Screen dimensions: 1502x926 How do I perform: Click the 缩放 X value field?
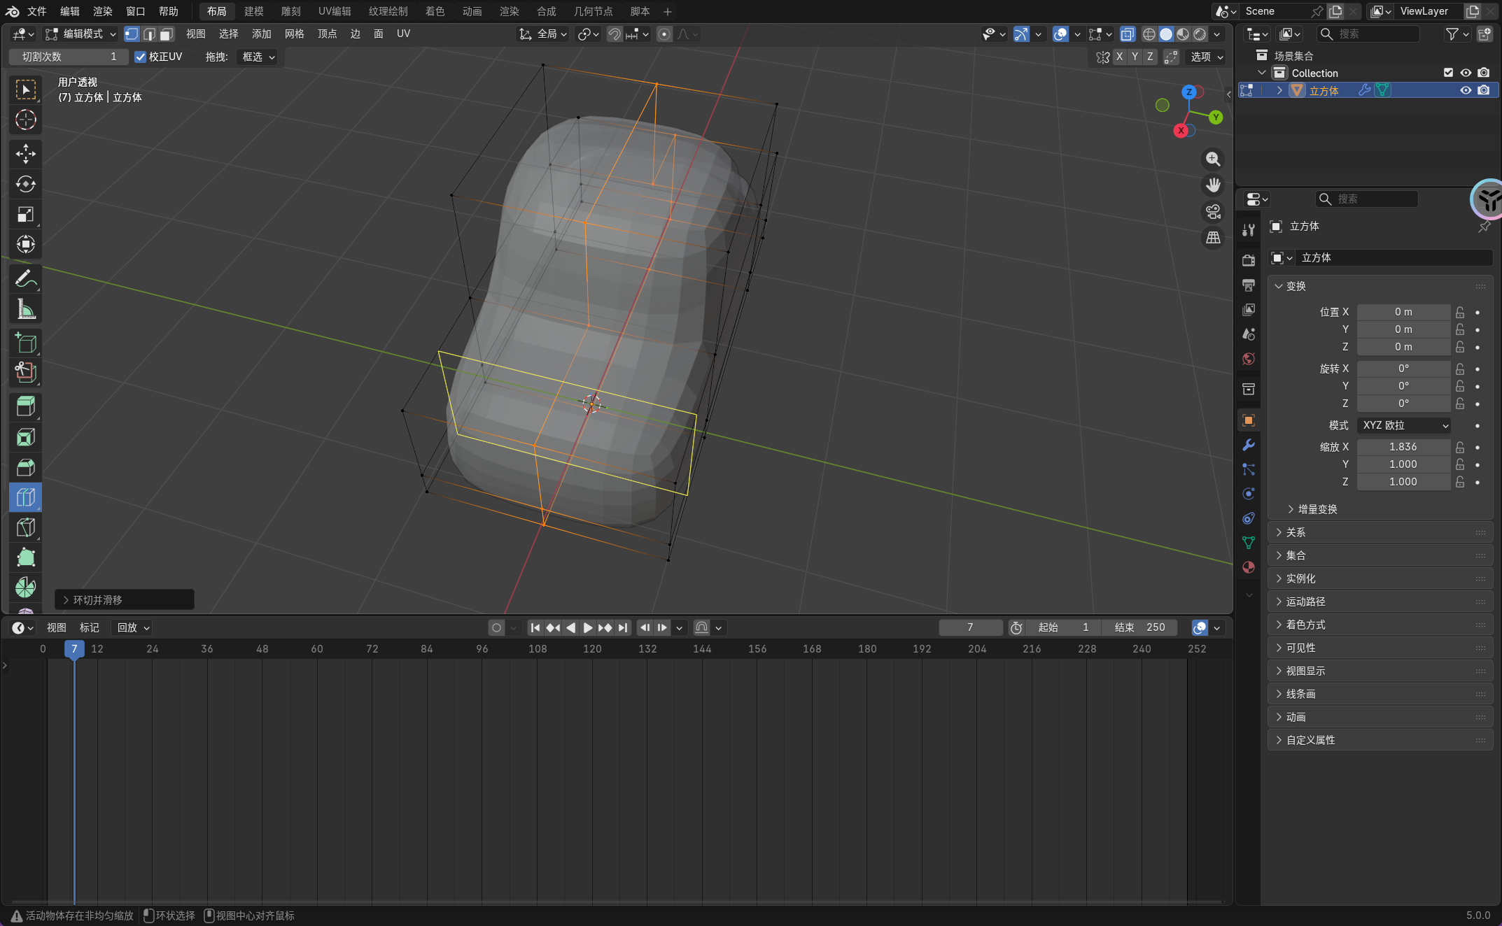coord(1403,447)
